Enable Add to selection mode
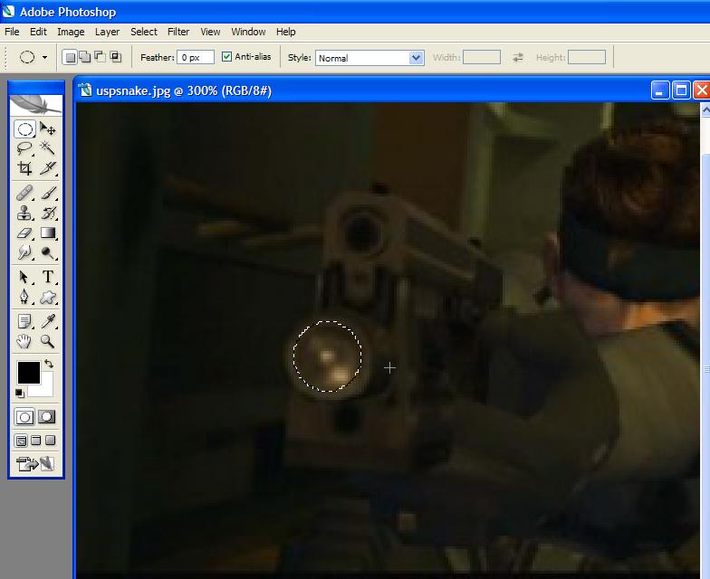 click(84, 57)
